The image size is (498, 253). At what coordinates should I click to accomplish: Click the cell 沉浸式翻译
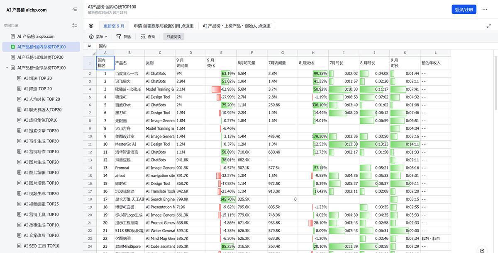click(x=129, y=191)
